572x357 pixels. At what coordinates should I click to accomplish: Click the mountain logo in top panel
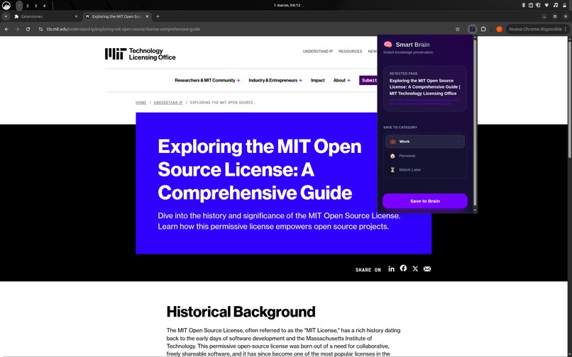(x=6, y=5)
